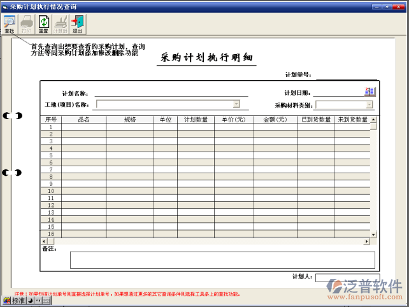Image resolution: width=409 pixels, height=307 pixels.
Task: Click the 规格 column header
Action: tap(130, 120)
